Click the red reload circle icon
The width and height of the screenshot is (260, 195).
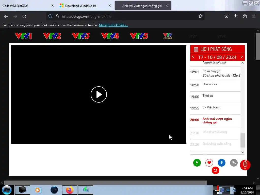[x=215, y=170]
